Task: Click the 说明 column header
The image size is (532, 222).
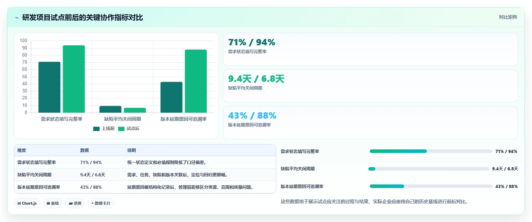Action: tap(131, 150)
